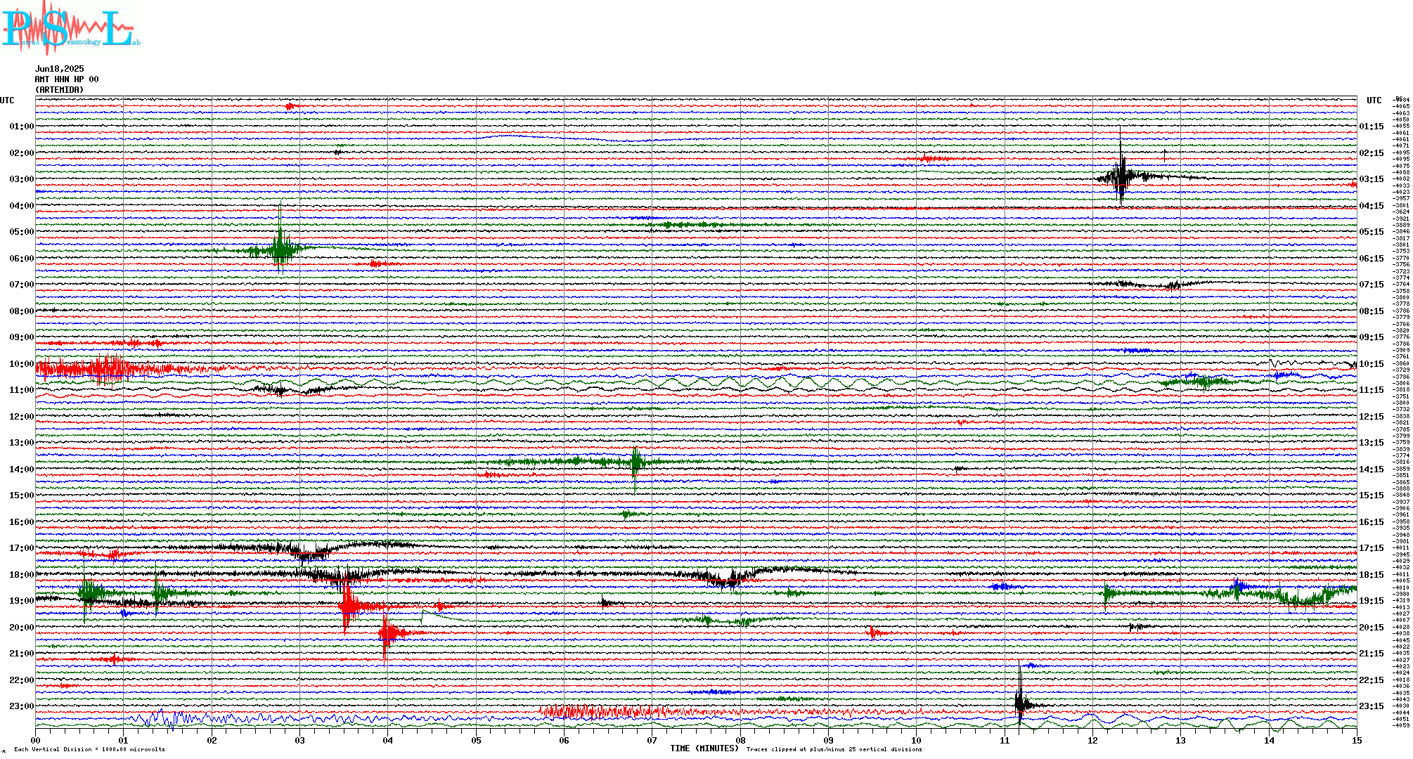Click the 03:00 UTC label on left
This screenshot has width=1413, height=759.
click(x=21, y=179)
